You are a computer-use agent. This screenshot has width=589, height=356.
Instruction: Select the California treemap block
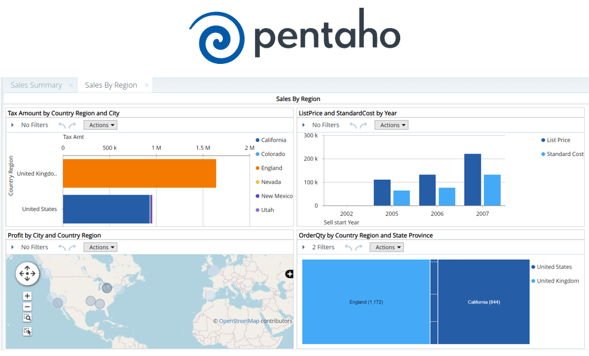point(484,302)
